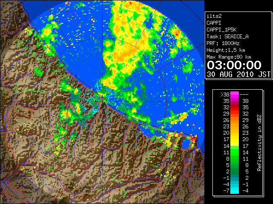273x204 pixels.
Task: Click the 'Max Range:80 km' text
Action: click(229, 57)
